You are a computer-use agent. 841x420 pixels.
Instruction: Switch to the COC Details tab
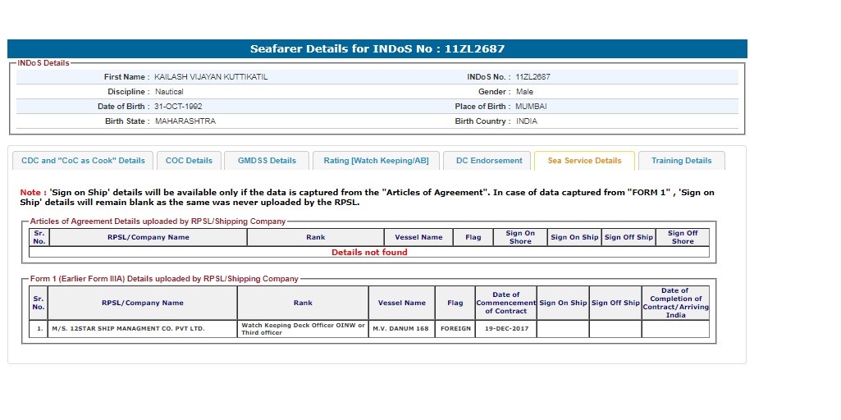tap(189, 161)
